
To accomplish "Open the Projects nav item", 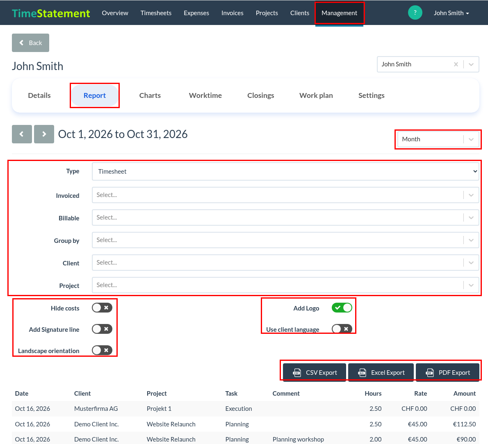I will 267,13.
